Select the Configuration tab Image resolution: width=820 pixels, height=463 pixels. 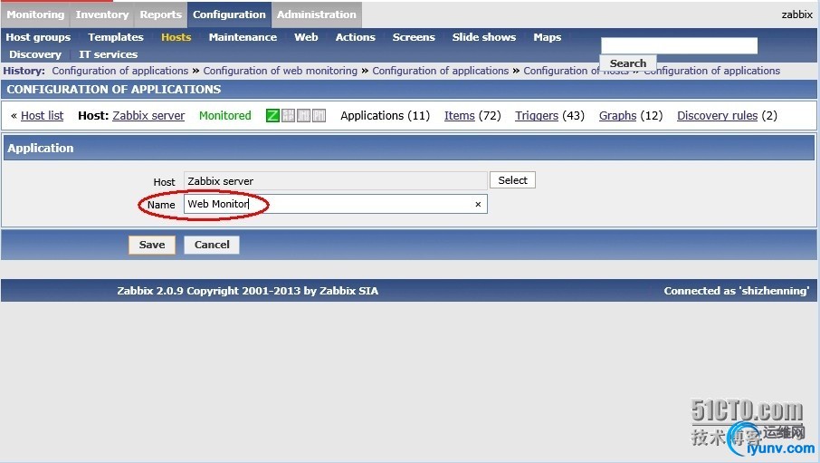coord(229,14)
